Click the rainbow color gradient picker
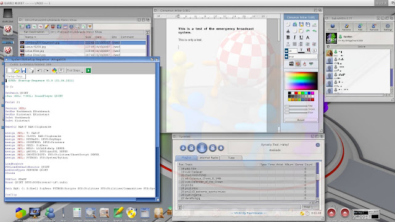The height and width of the screenshot is (222, 395). [x=301, y=81]
